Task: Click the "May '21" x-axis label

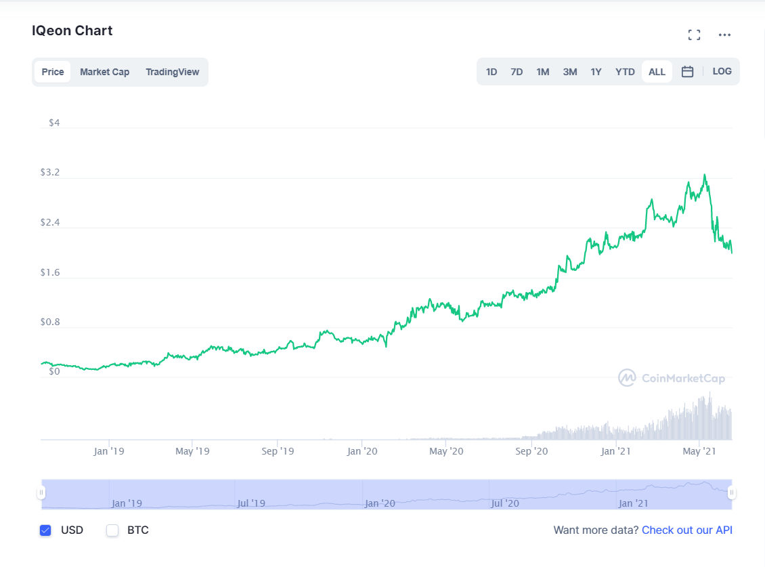Action: point(699,451)
